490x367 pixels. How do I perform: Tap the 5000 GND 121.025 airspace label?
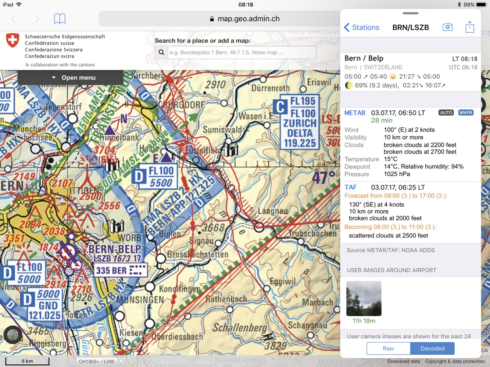[x=41, y=305]
